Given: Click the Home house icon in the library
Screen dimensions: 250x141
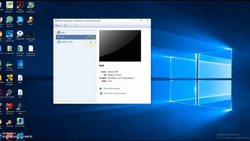Looking at the screenshot, I should point(59,33).
